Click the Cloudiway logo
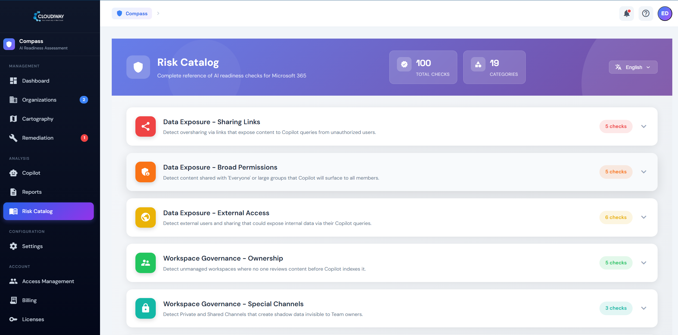678x335 pixels. pos(49,16)
